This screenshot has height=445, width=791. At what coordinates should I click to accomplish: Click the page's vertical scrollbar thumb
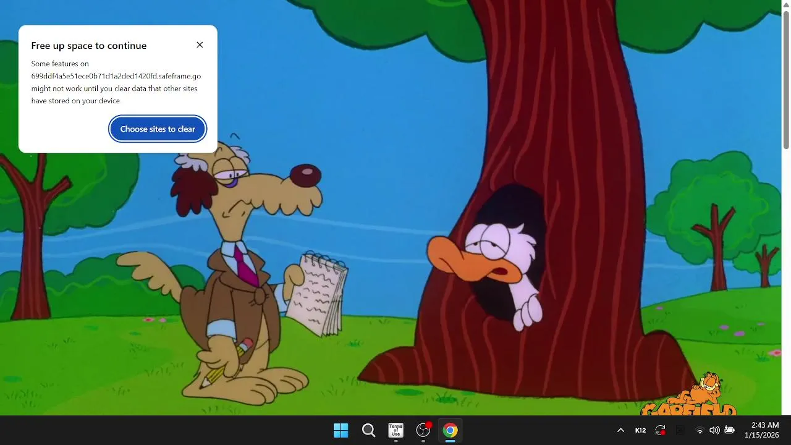click(x=786, y=79)
